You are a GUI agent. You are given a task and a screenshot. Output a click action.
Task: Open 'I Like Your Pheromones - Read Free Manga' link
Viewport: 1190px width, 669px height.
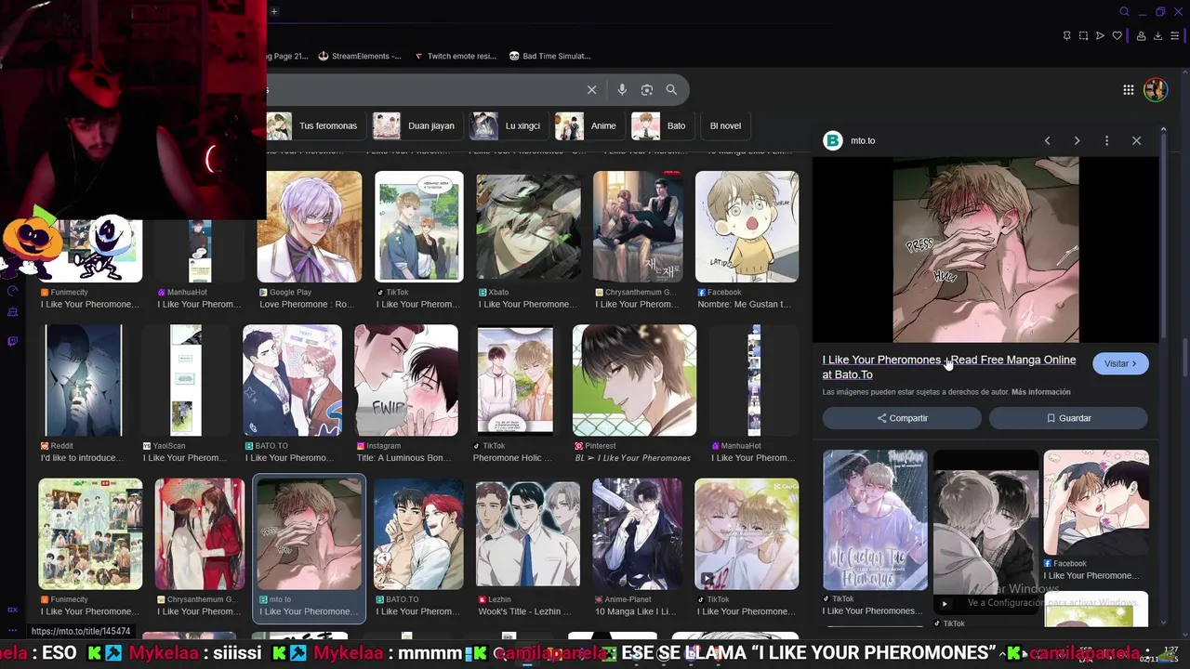(x=948, y=367)
